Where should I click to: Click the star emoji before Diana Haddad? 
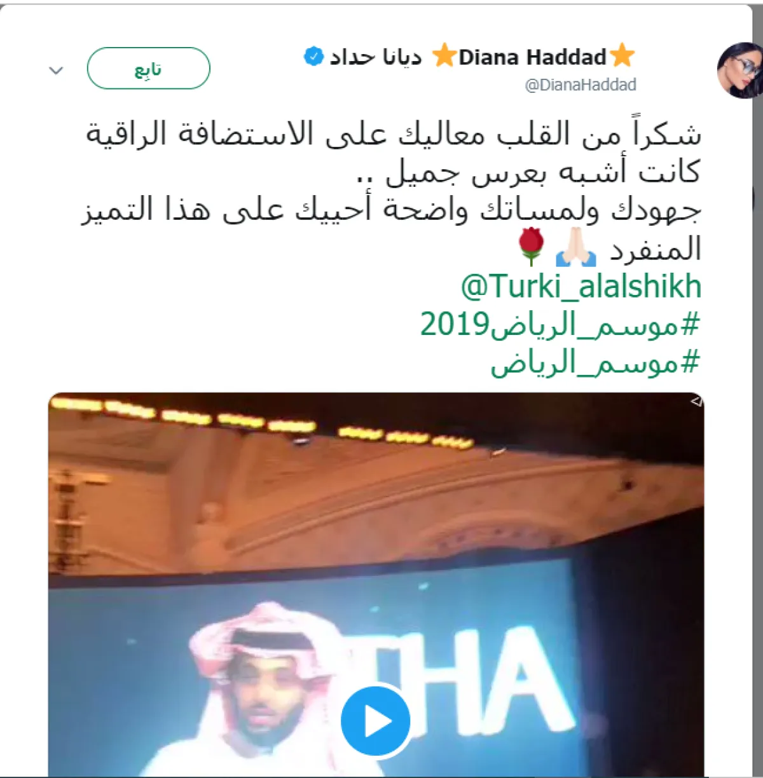coord(444,56)
